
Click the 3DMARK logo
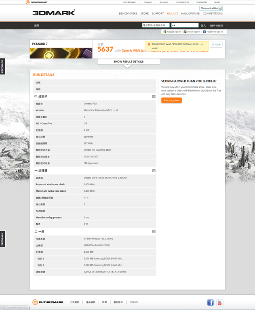click(54, 13)
